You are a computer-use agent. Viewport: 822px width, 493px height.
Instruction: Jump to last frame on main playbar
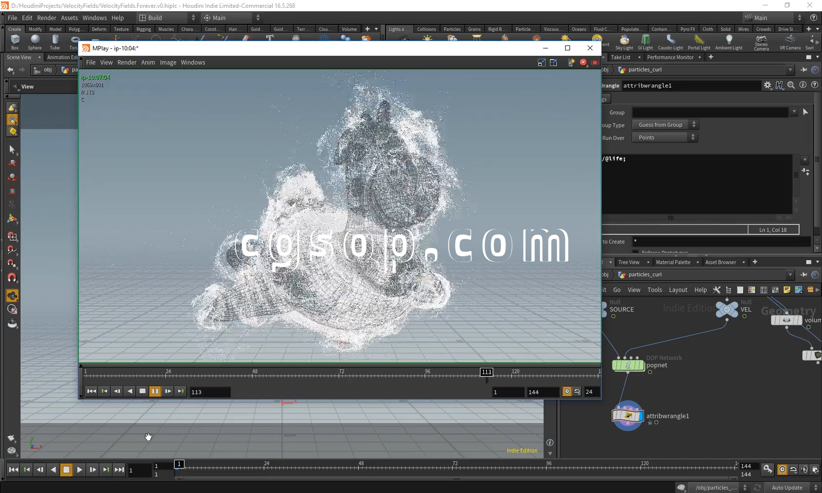[x=119, y=470]
